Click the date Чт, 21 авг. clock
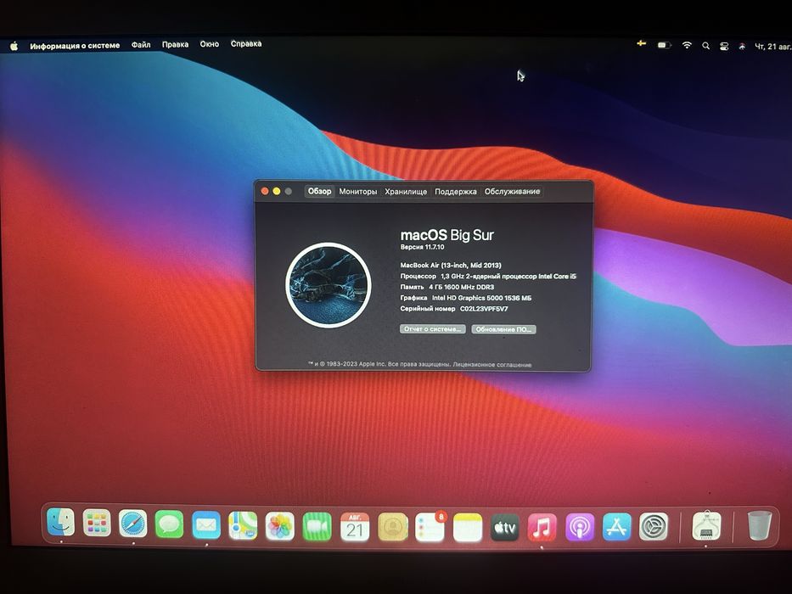This screenshot has width=792, height=594. [772, 47]
